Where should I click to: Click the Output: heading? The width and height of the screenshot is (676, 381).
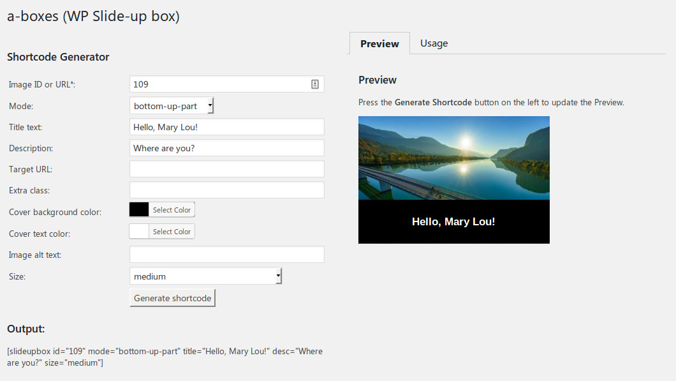pos(26,329)
